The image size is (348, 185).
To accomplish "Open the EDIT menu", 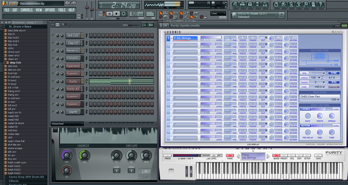I will click(x=15, y=10).
